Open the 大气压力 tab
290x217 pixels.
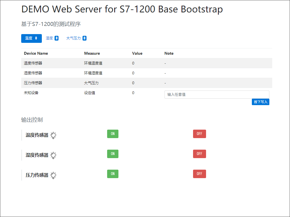tap(76, 38)
